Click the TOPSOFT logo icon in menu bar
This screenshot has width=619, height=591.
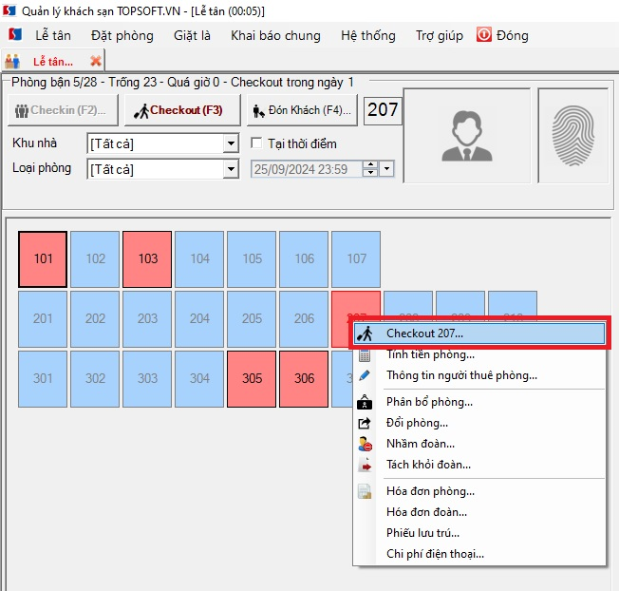pos(15,35)
